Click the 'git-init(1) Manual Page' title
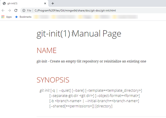This screenshot has width=166, height=118. pyautogui.click(x=79, y=34)
